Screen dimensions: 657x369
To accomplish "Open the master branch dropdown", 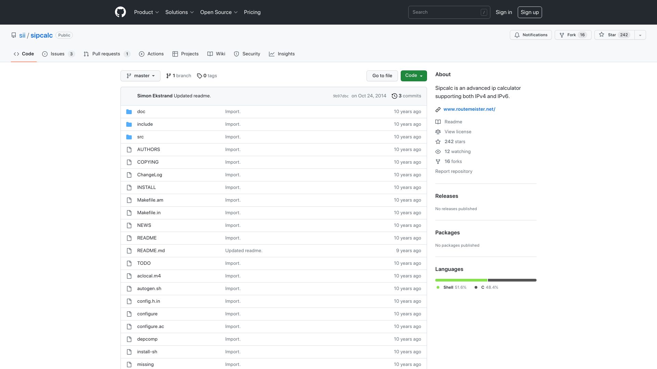I will 140,76.
